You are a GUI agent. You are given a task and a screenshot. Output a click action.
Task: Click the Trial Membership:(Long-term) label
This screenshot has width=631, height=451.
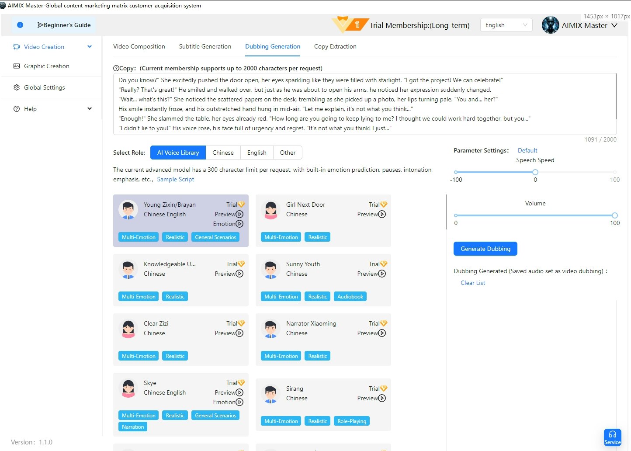(x=420, y=25)
